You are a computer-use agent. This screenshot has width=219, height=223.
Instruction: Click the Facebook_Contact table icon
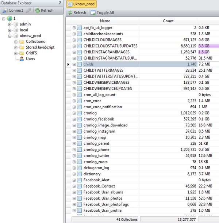coord(80,186)
